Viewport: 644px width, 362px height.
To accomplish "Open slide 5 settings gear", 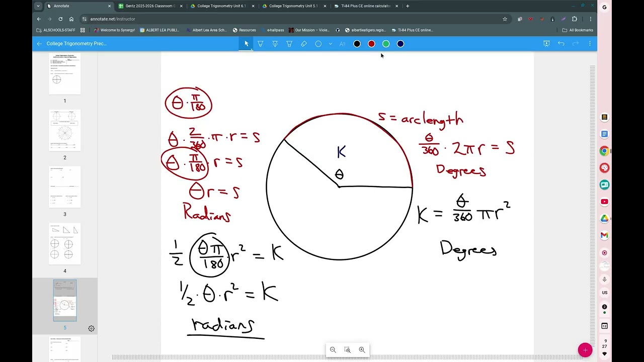I will 91,328.
